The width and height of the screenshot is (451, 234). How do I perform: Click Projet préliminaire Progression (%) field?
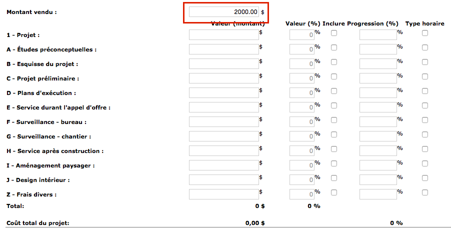(378, 78)
